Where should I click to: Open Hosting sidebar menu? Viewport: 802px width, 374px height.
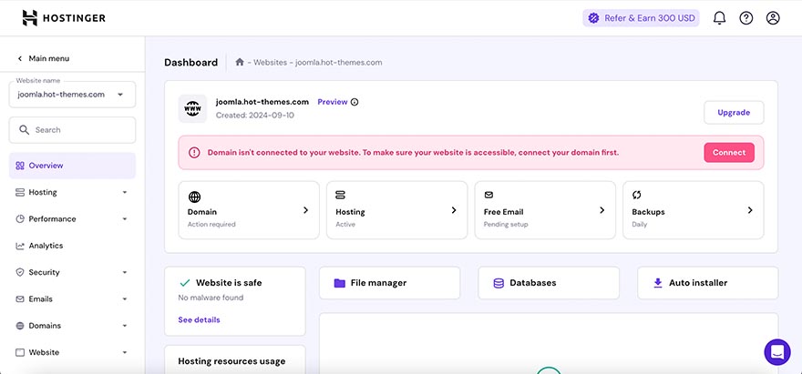click(72, 192)
